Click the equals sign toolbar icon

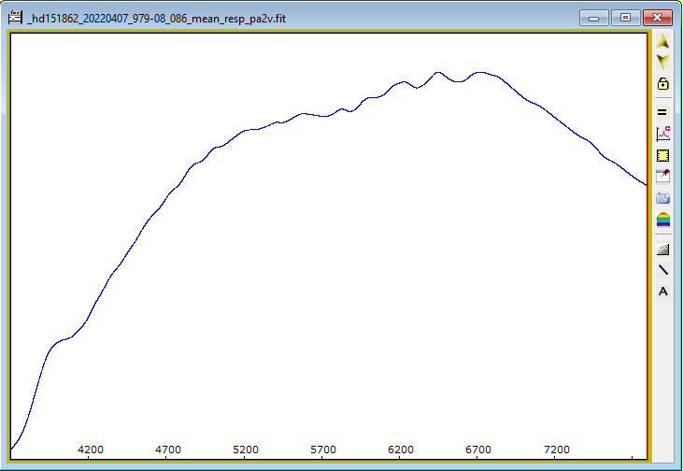click(663, 112)
